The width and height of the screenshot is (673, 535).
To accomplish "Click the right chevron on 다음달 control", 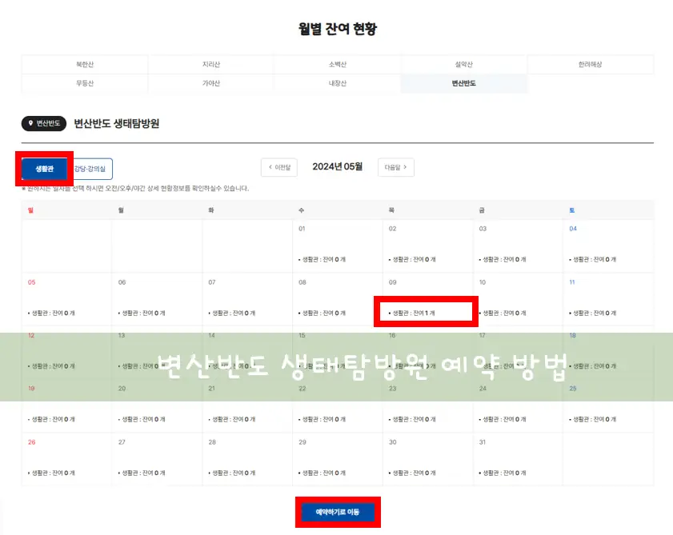I will [405, 167].
